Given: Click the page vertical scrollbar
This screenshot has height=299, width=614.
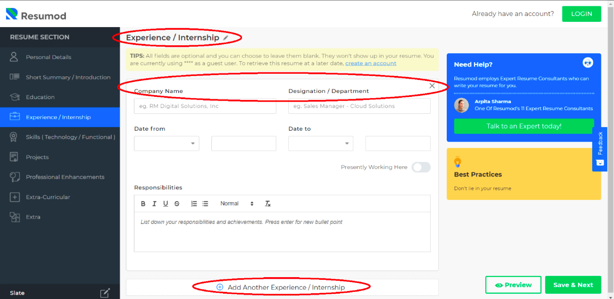Looking at the screenshot, I should pos(610,149).
